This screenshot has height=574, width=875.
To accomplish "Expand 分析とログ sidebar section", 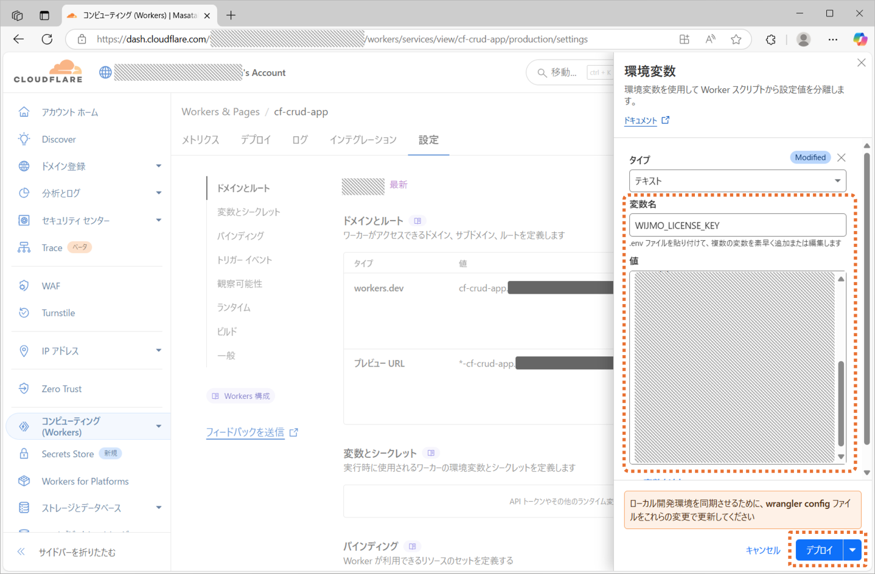I will pos(159,193).
